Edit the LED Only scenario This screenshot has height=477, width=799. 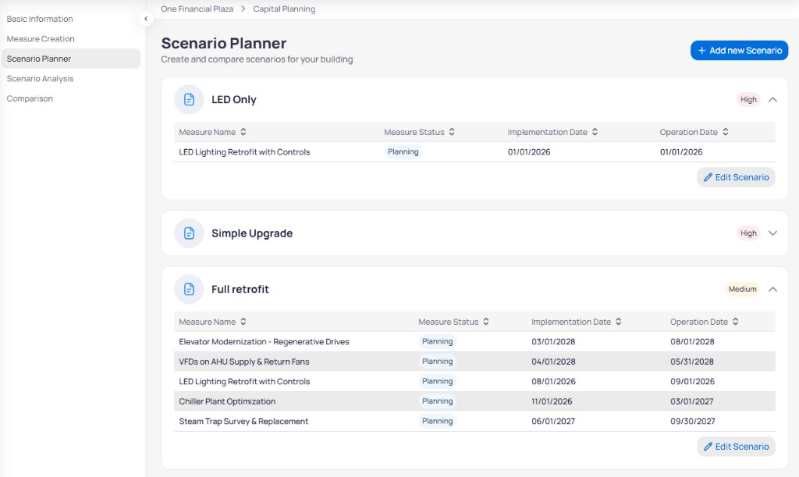(x=736, y=177)
